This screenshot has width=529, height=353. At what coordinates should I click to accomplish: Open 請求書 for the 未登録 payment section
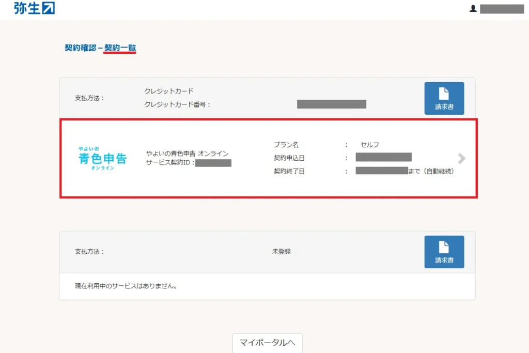click(x=444, y=252)
